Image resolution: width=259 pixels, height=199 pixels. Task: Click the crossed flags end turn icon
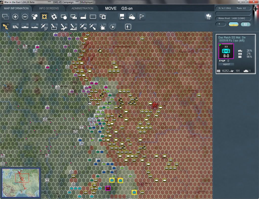click(208, 16)
